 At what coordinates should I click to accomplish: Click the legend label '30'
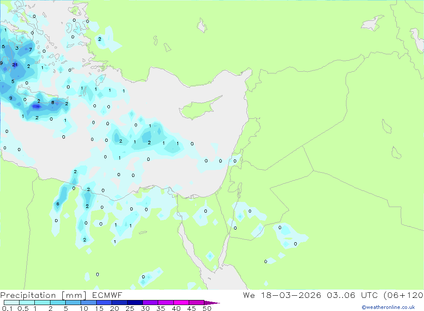click(145, 308)
